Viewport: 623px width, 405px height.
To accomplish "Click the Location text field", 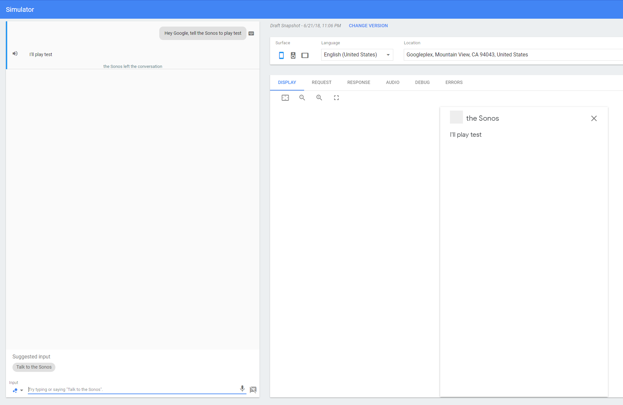I will tap(511, 55).
